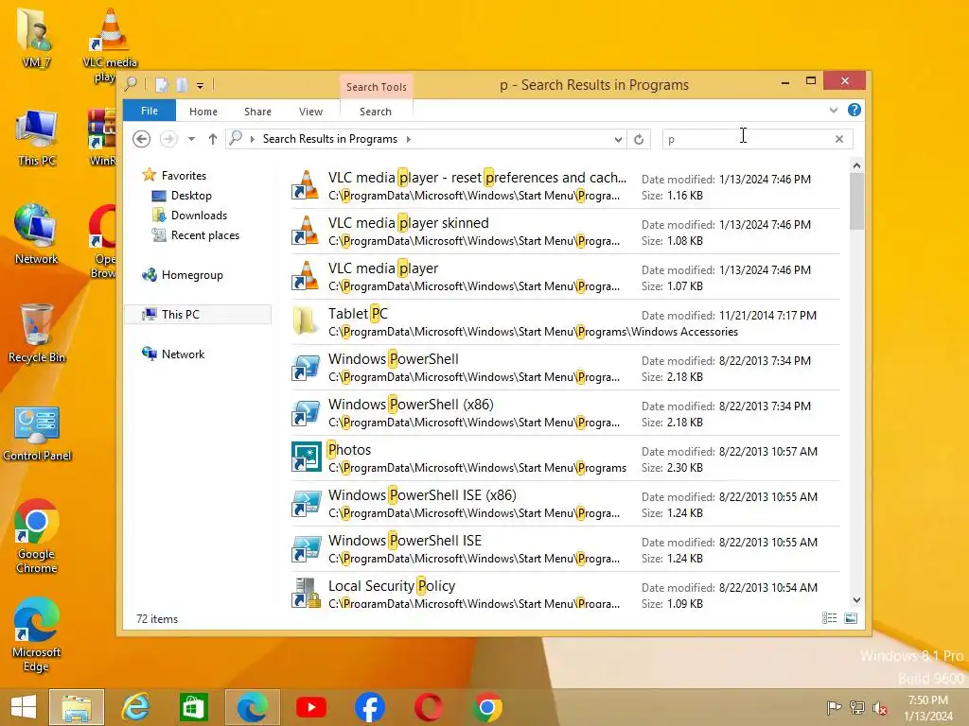This screenshot has height=726, width=969.
Task: Refresh the search results
Action: coord(639,140)
